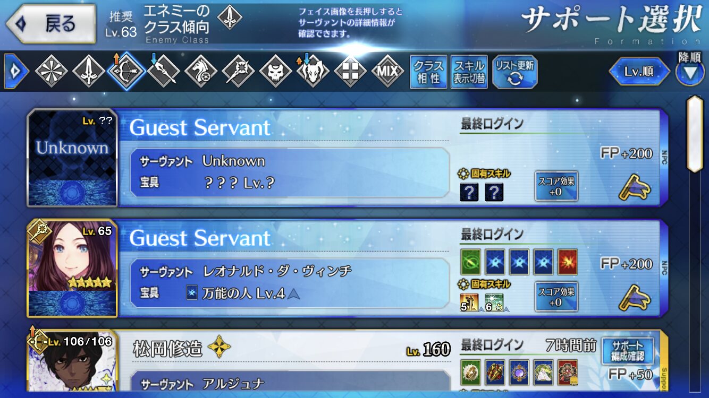Select the Leonardo da Vinci guest servant portrait

pyautogui.click(x=72, y=268)
